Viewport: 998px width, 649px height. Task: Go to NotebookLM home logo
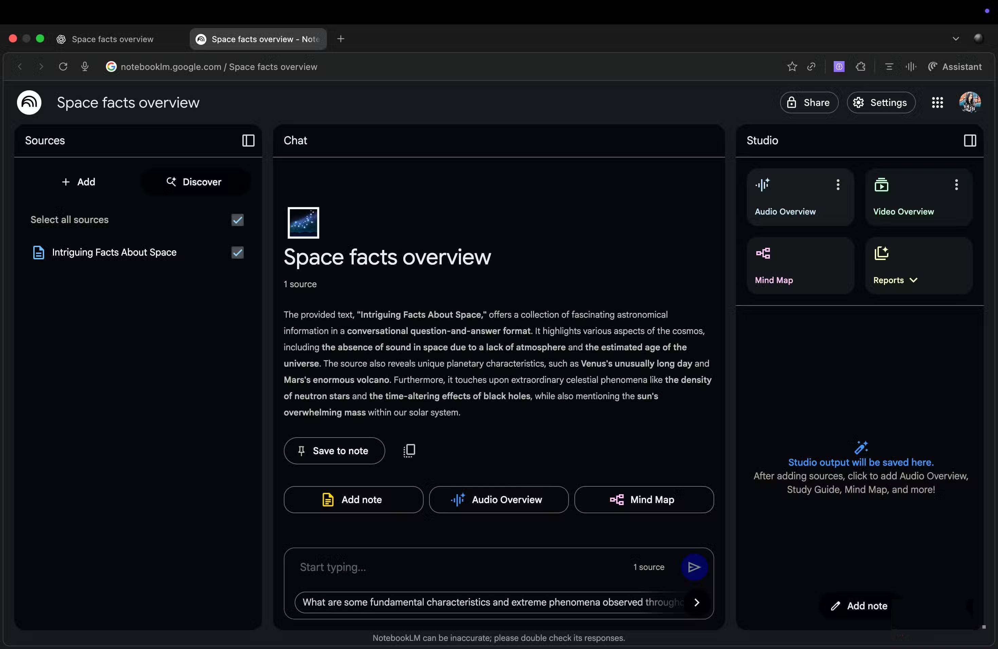(29, 103)
